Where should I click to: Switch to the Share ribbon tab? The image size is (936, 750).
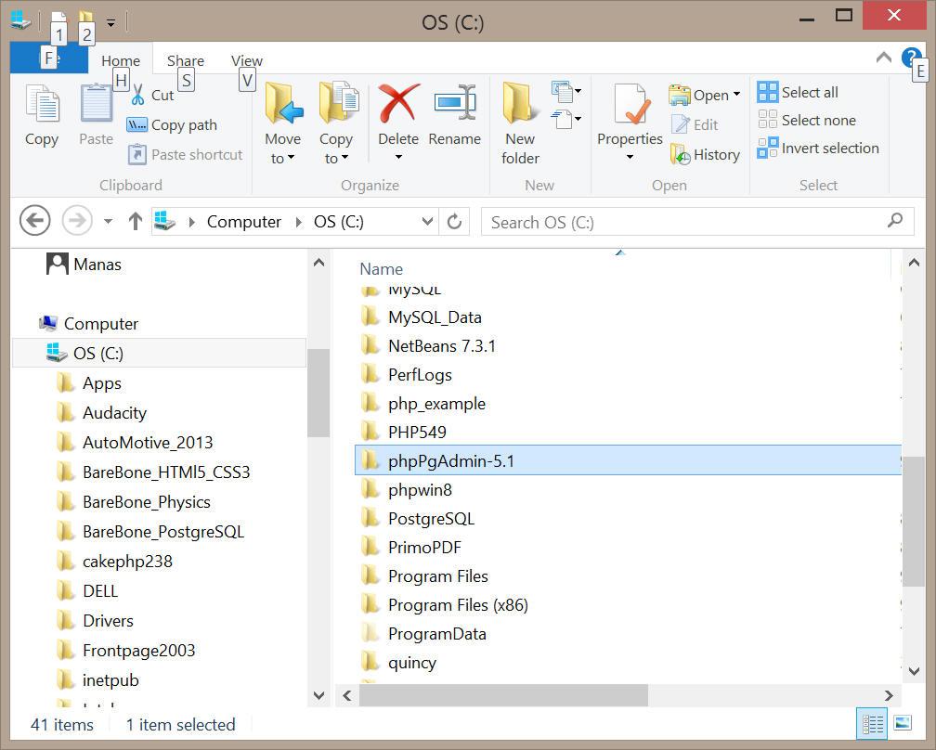click(186, 60)
